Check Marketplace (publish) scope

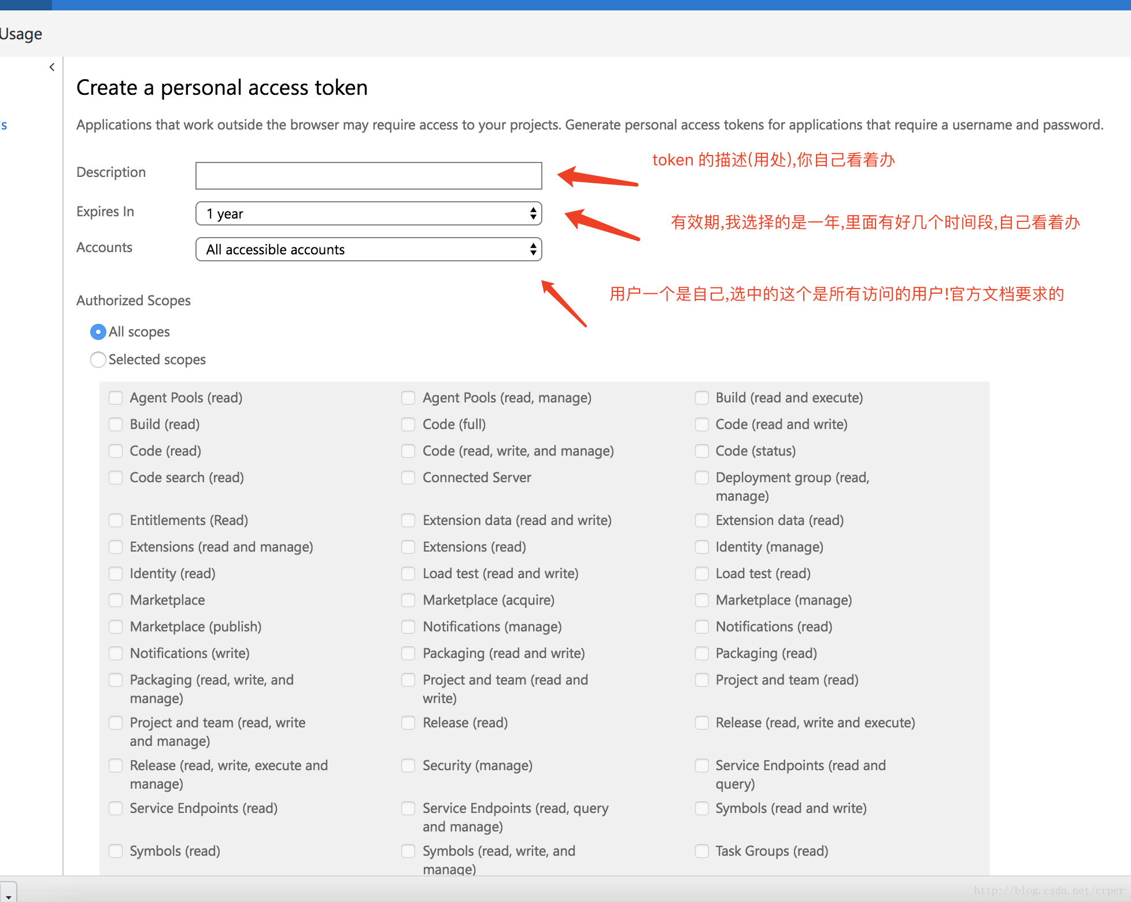click(116, 627)
